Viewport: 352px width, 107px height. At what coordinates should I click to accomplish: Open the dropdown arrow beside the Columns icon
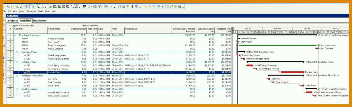pyautogui.click(x=91, y=6)
